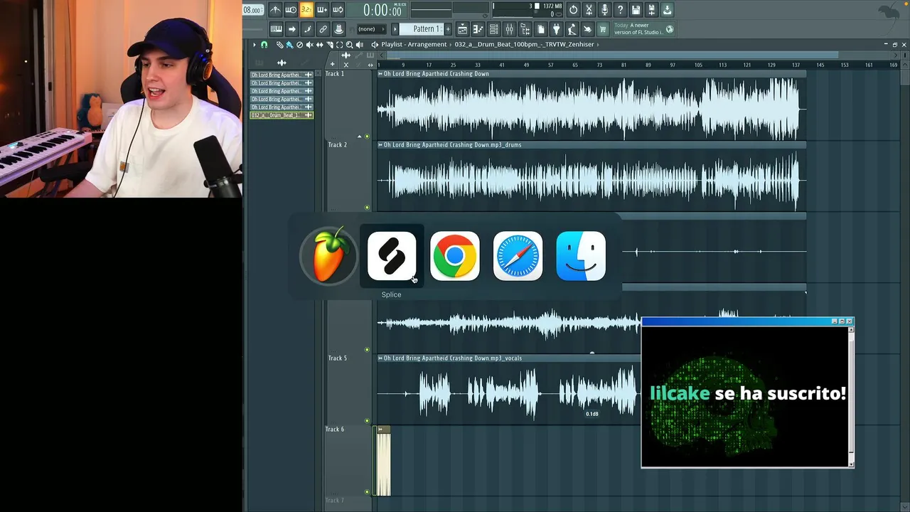Viewport: 910px width, 512px height.
Task: Open the Playlist view icon
Action: coord(462,29)
